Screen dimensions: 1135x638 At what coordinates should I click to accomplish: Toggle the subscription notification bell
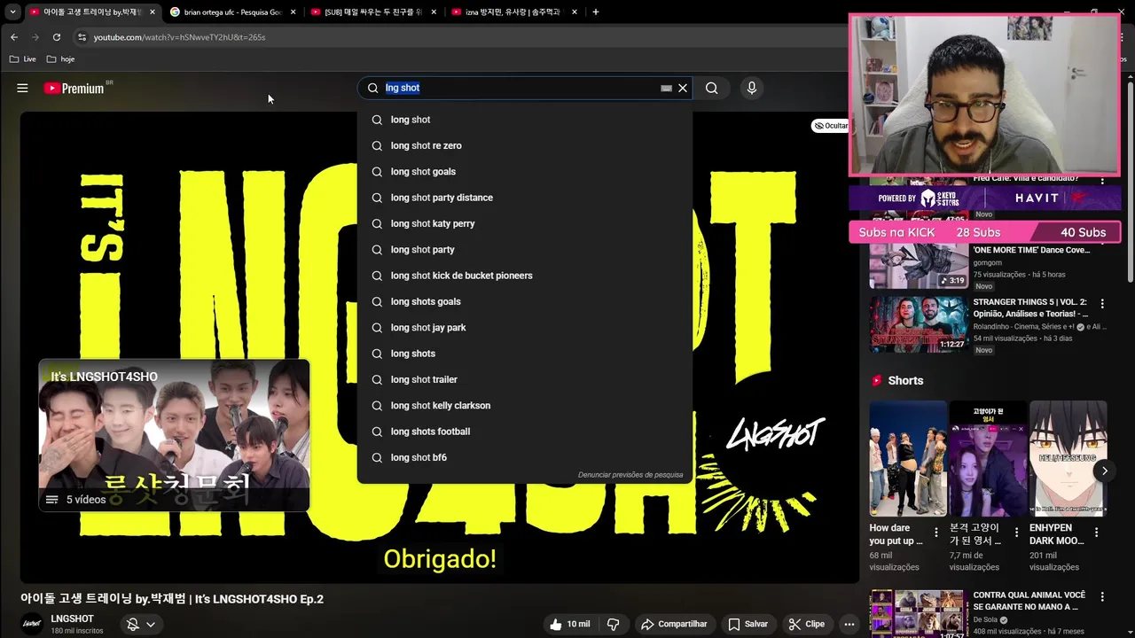(133, 625)
